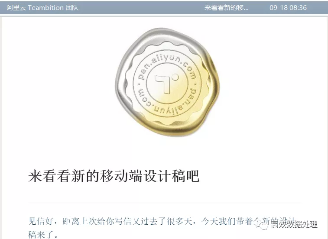
Task: Click the headline 来看看新的移动端设计稿吧
Action: (114, 176)
